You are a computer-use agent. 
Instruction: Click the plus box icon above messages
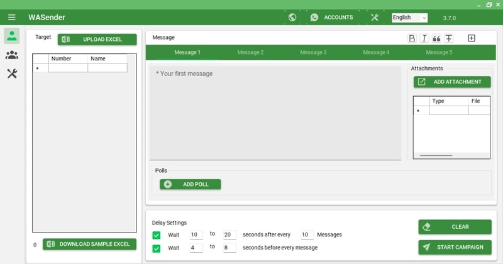pyautogui.click(x=471, y=38)
